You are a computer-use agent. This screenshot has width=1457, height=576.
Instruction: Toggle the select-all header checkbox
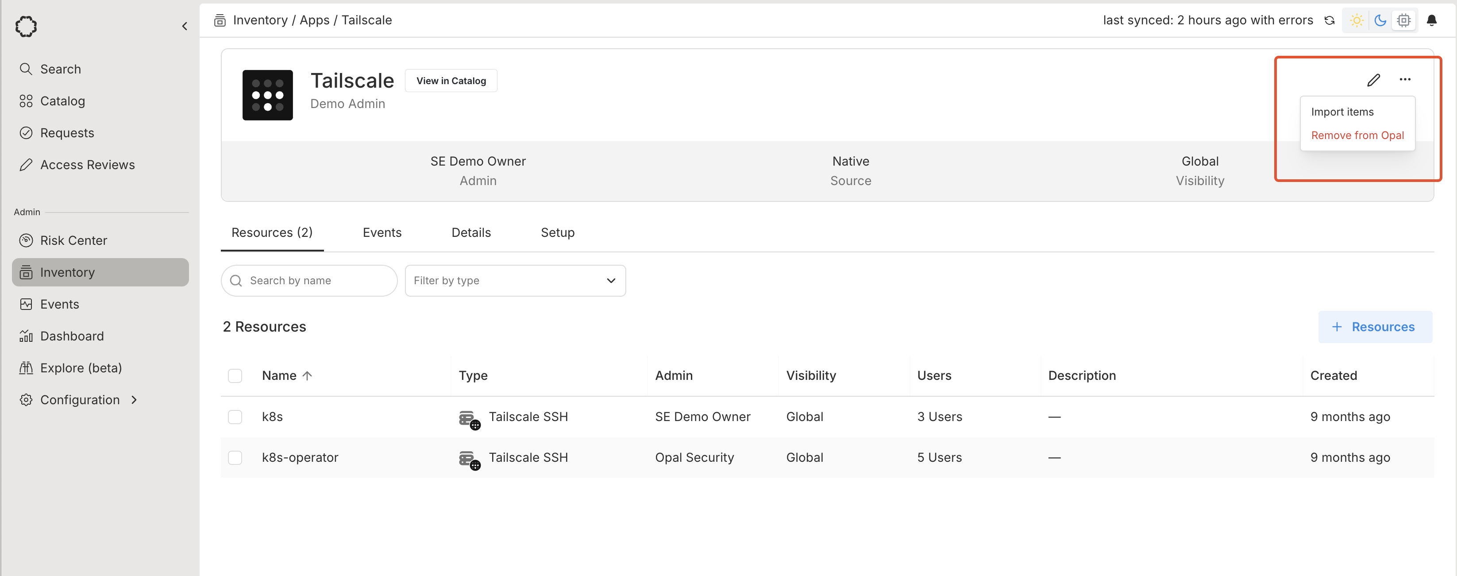(235, 376)
